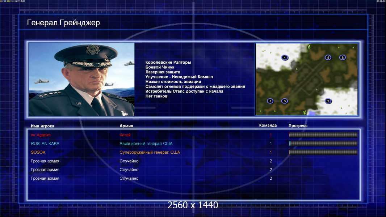Select start position 2 on the minimap
The image size is (386, 217).
tap(328, 101)
